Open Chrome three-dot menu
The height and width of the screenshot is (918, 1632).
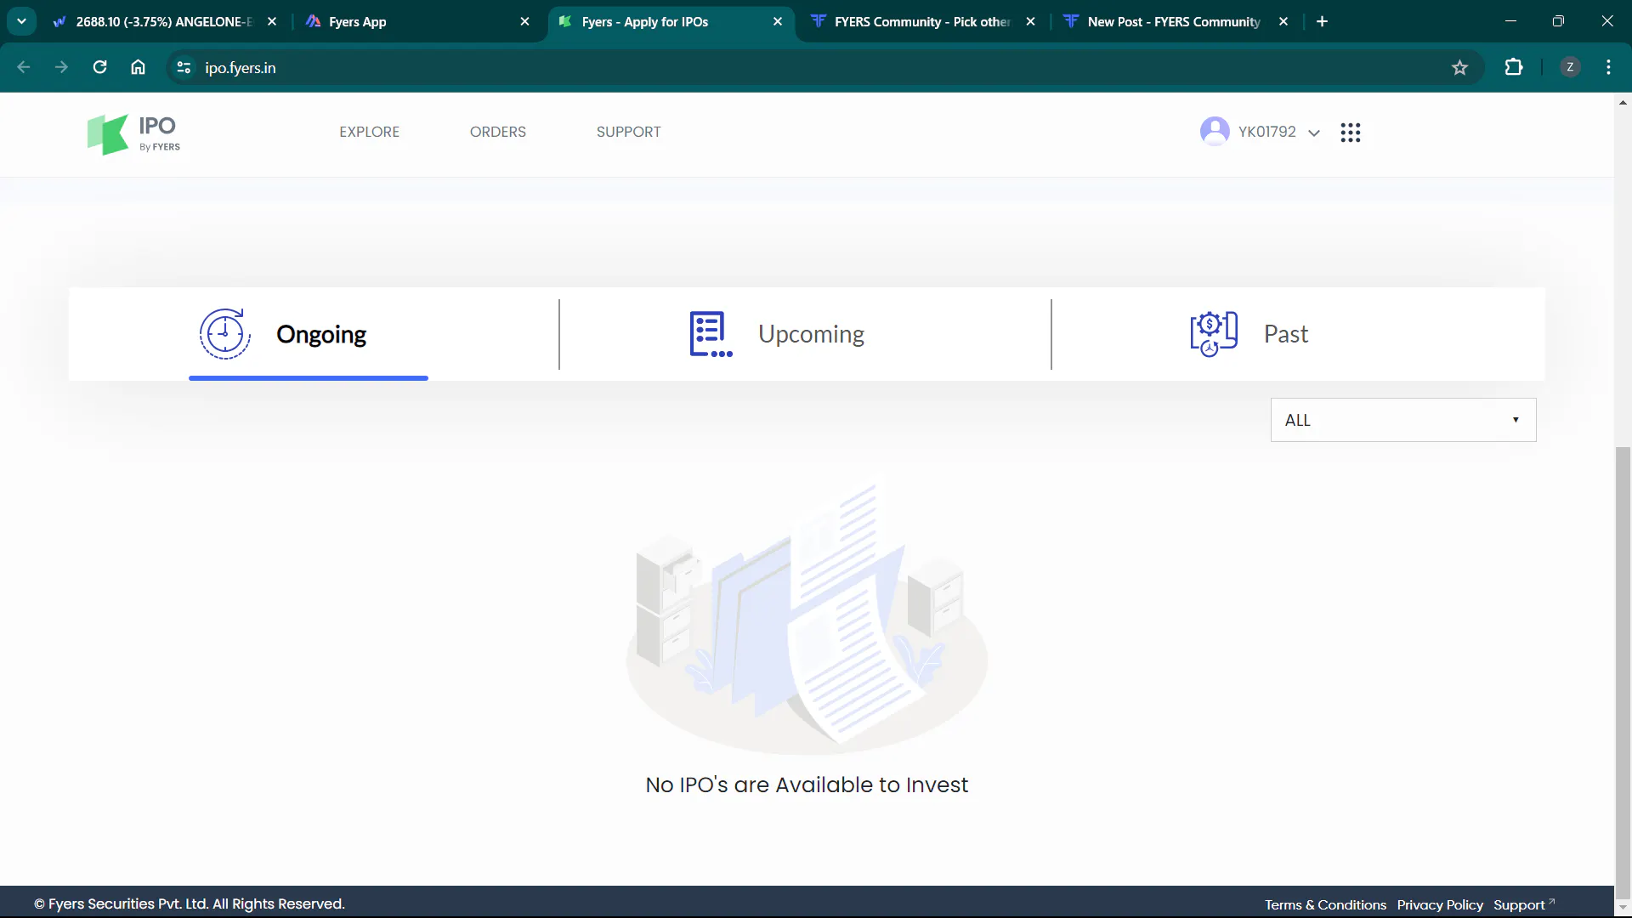[1608, 67]
